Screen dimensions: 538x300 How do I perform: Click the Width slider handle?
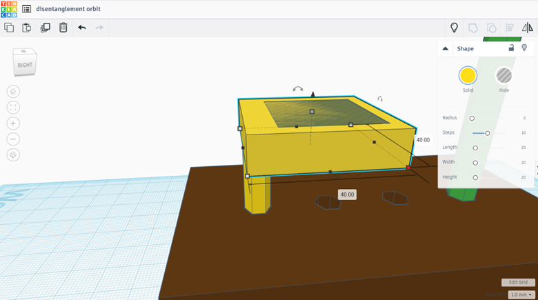pos(475,163)
